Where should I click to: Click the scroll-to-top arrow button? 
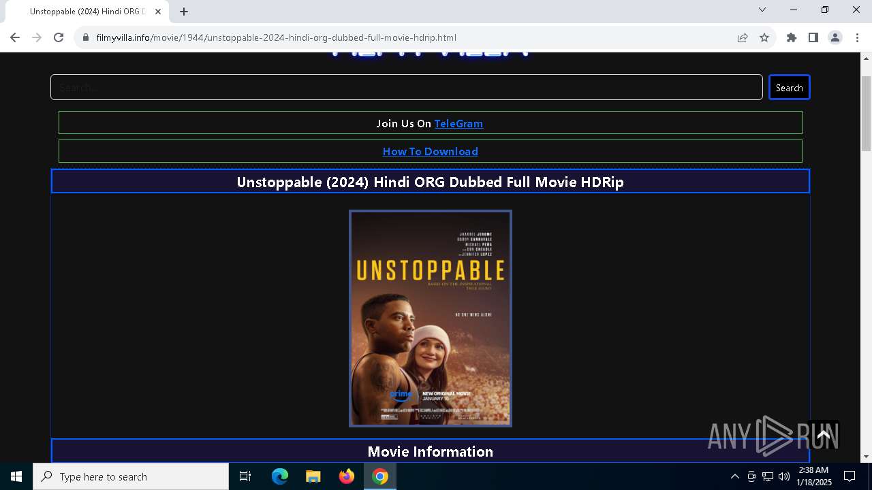coord(824,434)
